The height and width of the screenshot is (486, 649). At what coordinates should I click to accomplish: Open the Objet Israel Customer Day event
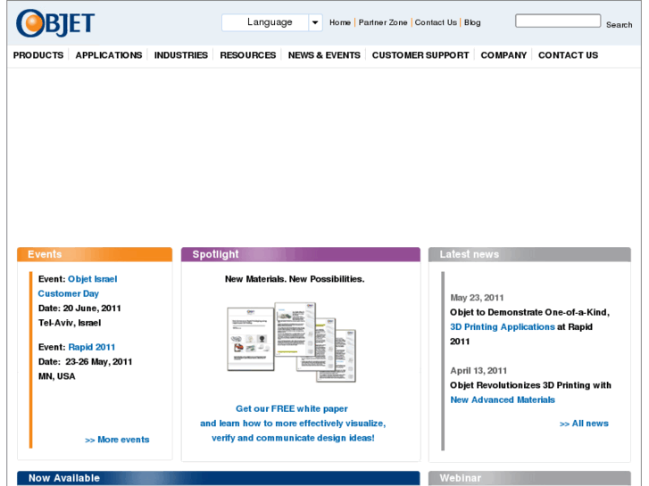[78, 286]
